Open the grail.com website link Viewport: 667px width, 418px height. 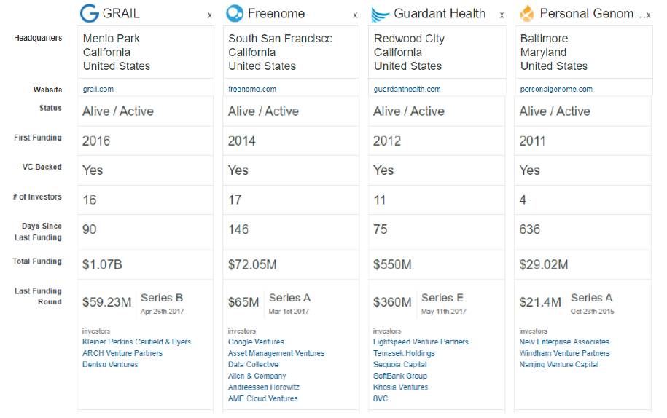[x=98, y=90]
